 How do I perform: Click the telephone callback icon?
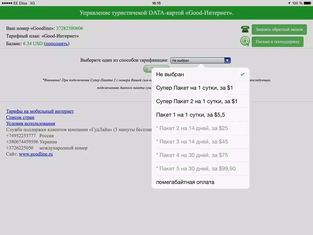[245, 29]
